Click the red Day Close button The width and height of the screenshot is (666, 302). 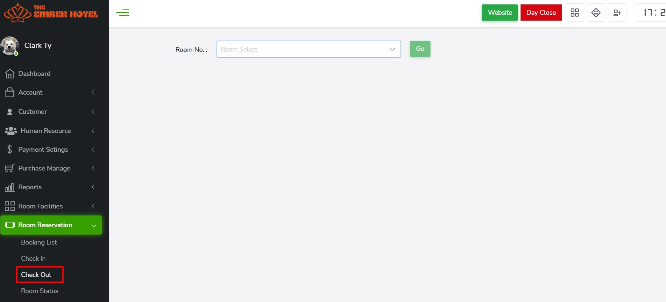click(541, 13)
